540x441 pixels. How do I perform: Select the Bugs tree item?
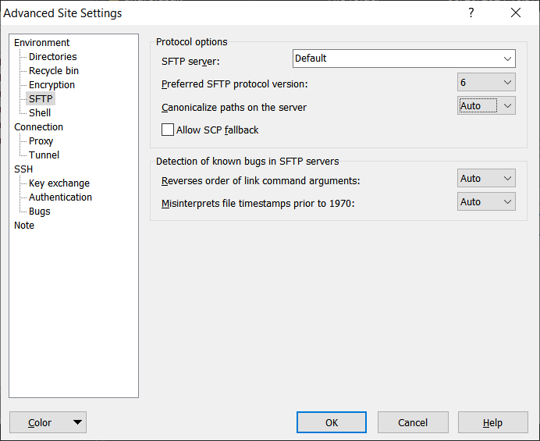click(39, 212)
